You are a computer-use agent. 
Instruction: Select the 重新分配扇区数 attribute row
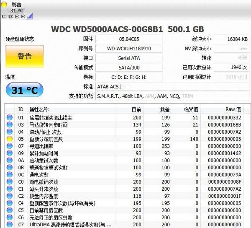(x=124, y=139)
